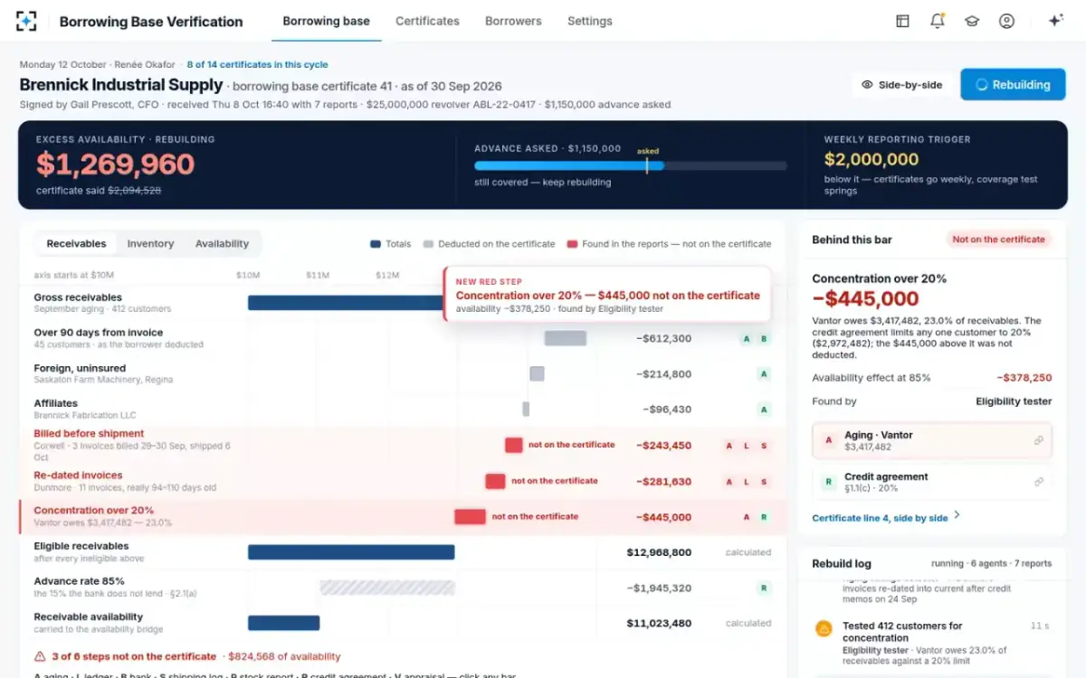Screen dimensions: 1086x678
Task: Click the Not on the certificate pill
Action: point(999,240)
